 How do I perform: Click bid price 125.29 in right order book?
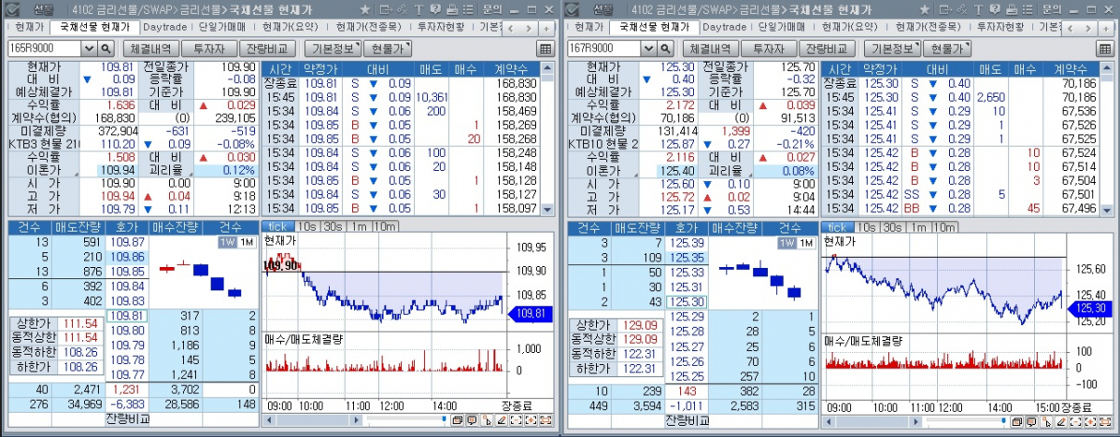(x=688, y=317)
